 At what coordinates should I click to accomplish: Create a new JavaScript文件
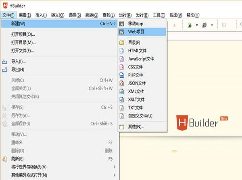[x=141, y=59]
